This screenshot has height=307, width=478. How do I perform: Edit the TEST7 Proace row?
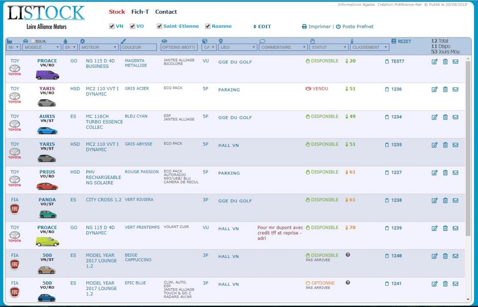[x=435, y=62]
